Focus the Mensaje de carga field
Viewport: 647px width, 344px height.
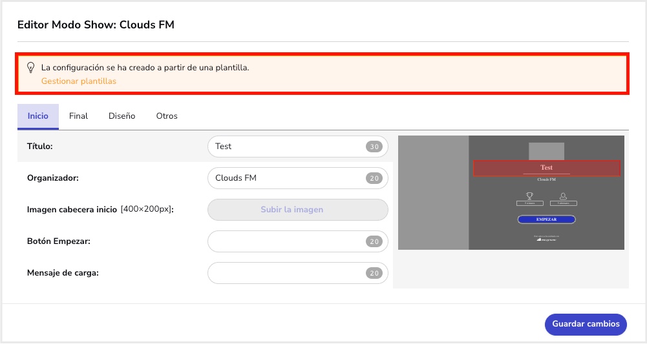pos(298,273)
